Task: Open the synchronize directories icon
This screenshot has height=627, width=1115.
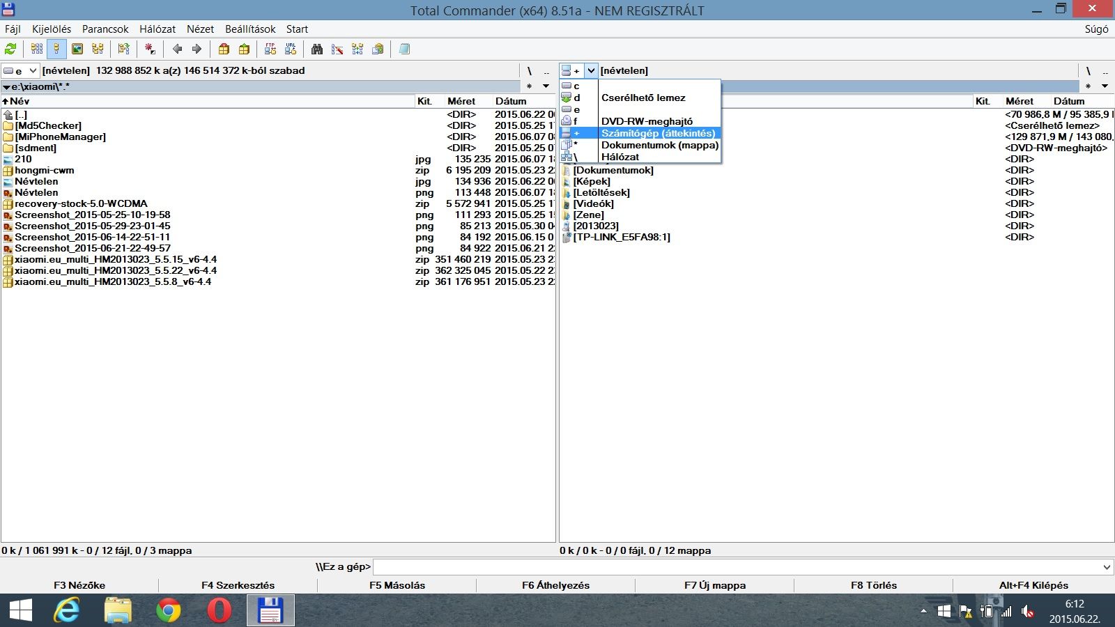Action: [x=357, y=49]
